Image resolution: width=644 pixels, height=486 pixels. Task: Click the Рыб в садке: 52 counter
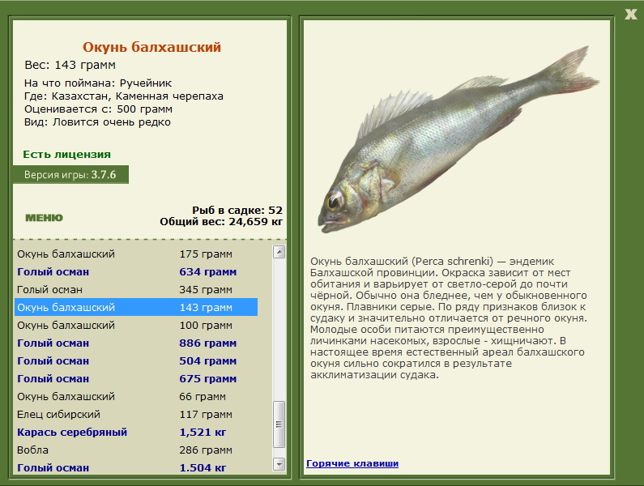click(x=237, y=210)
